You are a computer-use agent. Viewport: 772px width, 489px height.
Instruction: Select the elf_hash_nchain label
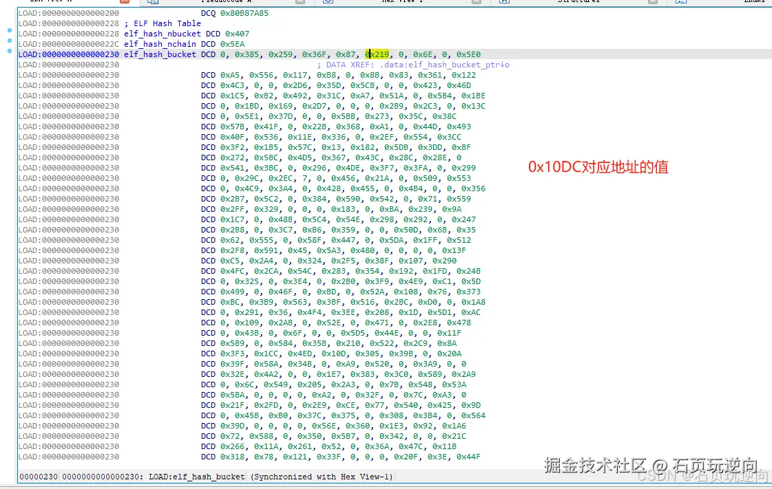point(160,44)
